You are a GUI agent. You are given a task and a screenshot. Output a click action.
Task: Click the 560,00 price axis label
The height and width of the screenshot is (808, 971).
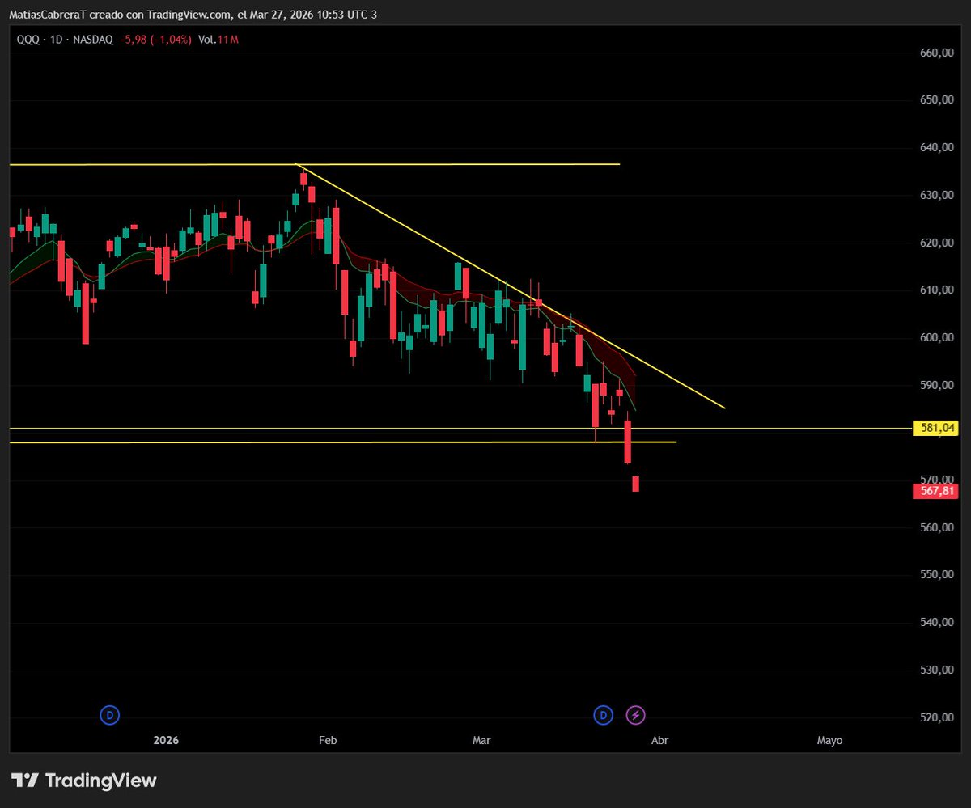(x=937, y=527)
